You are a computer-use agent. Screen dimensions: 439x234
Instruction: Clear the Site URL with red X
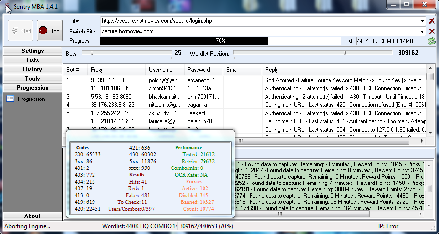click(432, 21)
